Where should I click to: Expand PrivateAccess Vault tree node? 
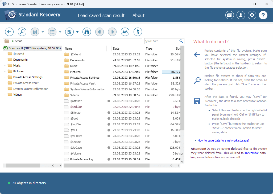click(x=5, y=83)
